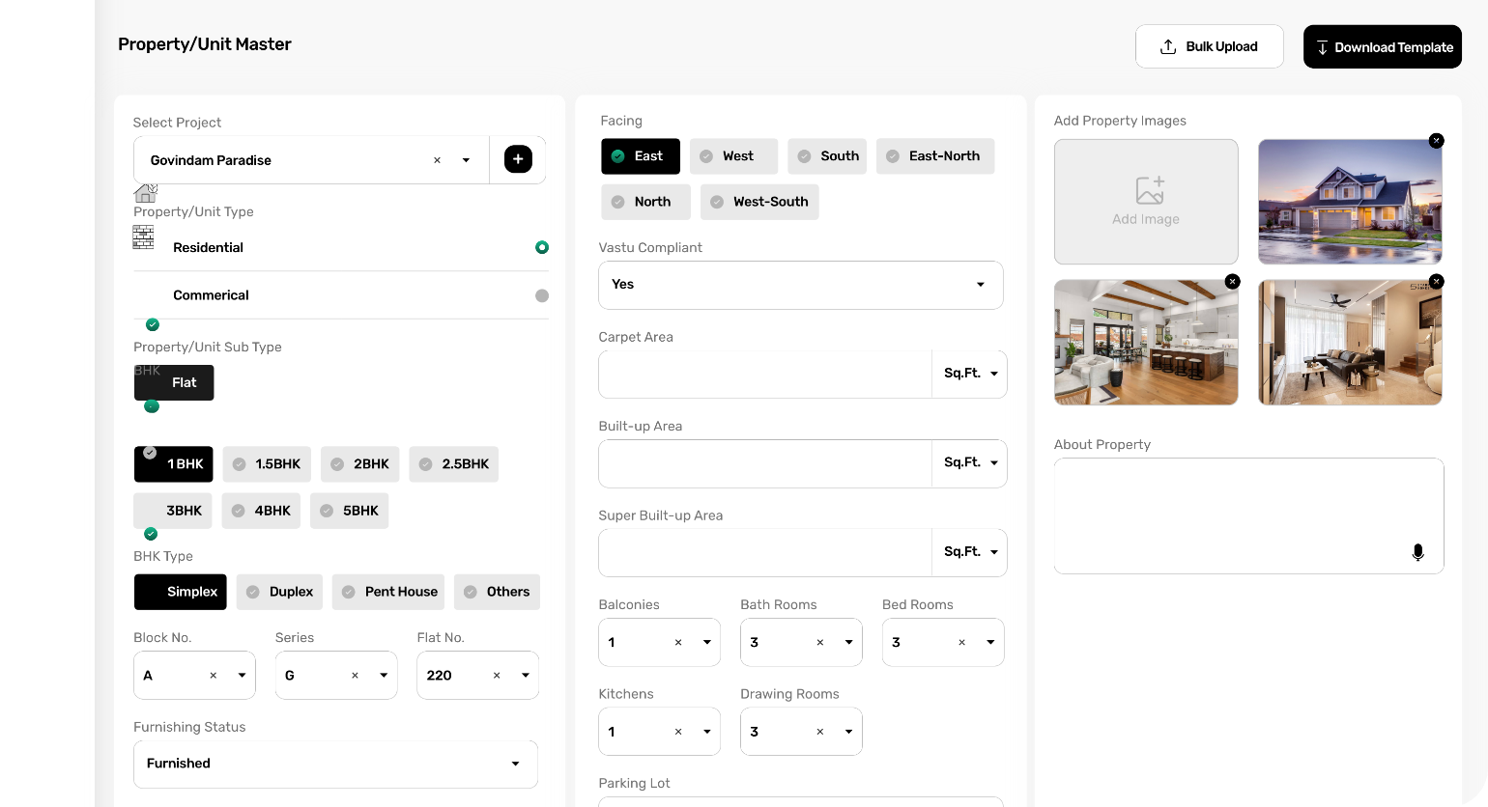The width and height of the screenshot is (1488, 807).
Task: Open the Select Project dropdown arrow
Action: click(466, 160)
